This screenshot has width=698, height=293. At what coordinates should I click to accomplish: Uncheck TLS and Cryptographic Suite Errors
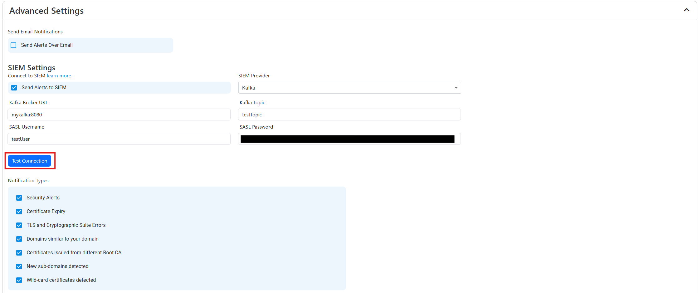(x=19, y=225)
